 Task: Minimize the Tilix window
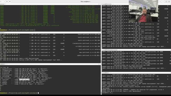166,2
